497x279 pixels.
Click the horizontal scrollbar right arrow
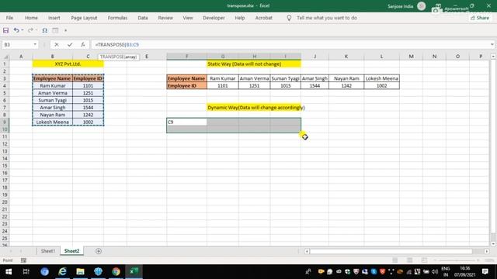coord(487,251)
